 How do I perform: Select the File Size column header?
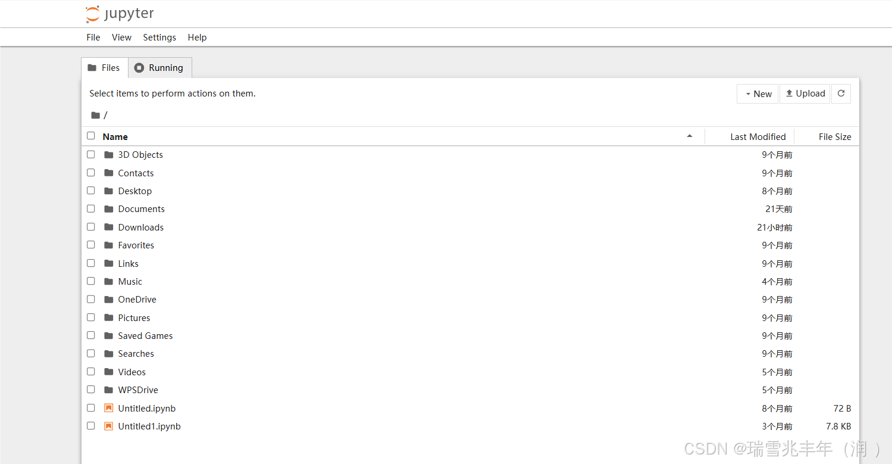[x=835, y=136]
